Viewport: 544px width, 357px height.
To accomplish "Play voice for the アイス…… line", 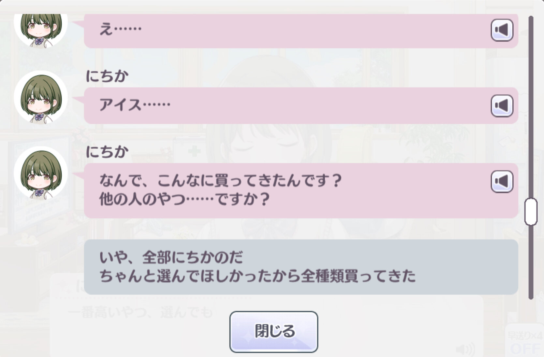I will 502,106.
